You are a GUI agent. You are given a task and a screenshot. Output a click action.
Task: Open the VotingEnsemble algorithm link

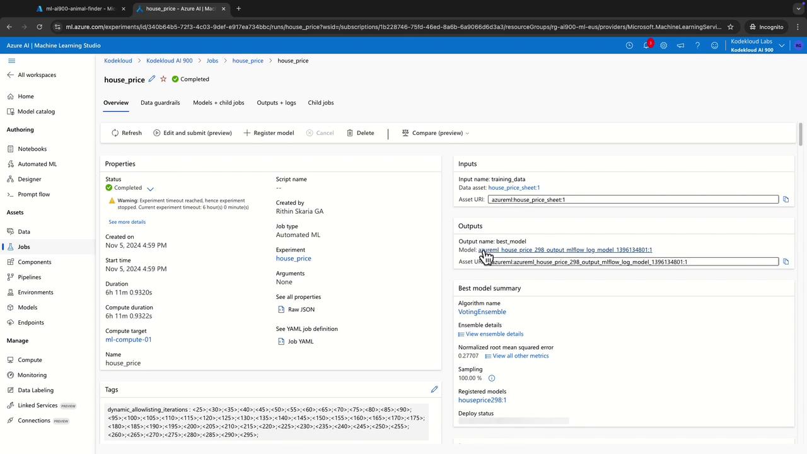pyautogui.click(x=482, y=311)
